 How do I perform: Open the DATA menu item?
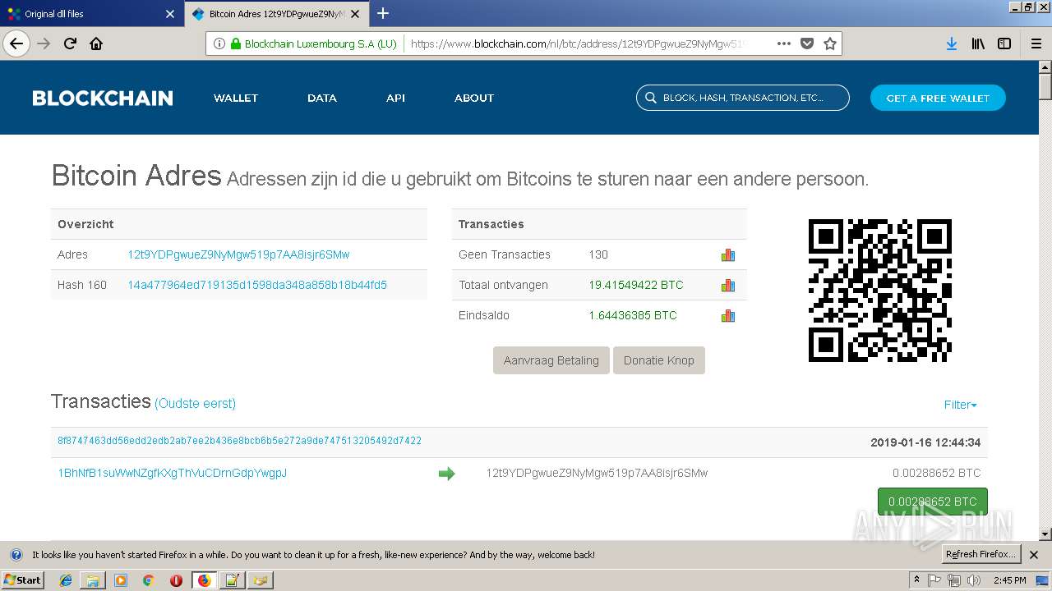pos(322,98)
